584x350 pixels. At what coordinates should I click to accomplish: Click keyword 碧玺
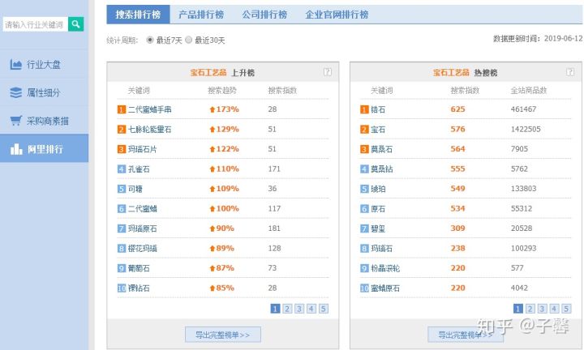click(x=378, y=228)
